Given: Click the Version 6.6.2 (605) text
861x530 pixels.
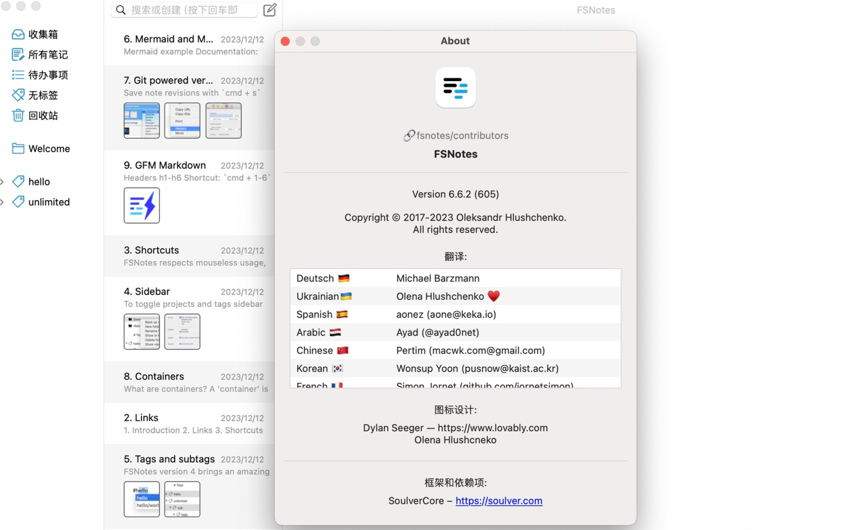Looking at the screenshot, I should [x=455, y=194].
